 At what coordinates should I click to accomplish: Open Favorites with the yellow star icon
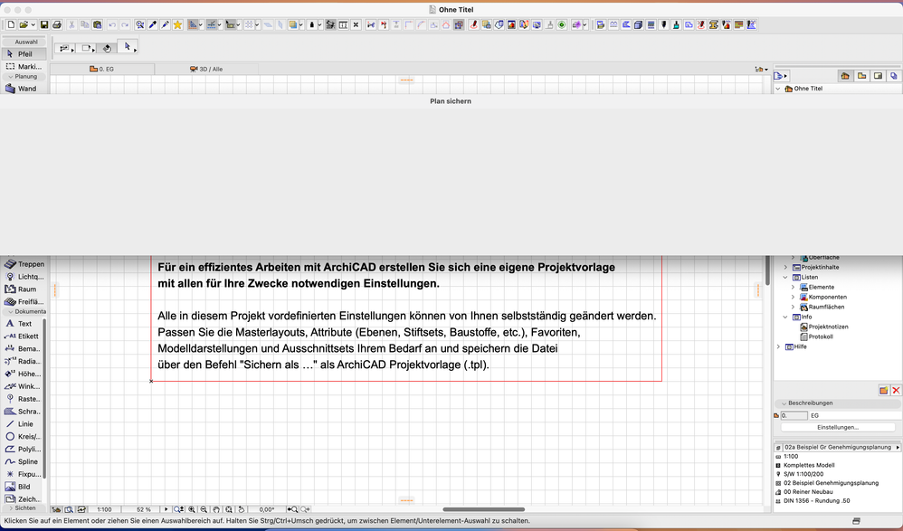point(178,24)
